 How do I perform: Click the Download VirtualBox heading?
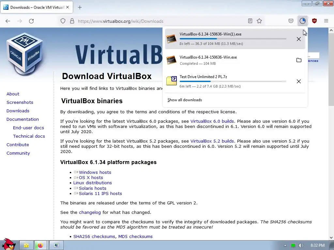tap(107, 76)
